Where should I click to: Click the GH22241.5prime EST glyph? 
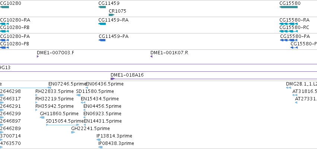73,132
